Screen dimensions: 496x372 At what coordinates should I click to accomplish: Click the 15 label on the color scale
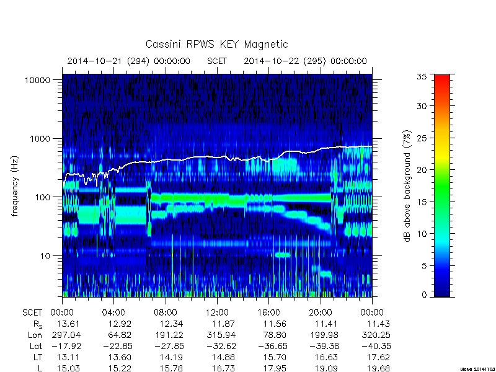pos(422,202)
